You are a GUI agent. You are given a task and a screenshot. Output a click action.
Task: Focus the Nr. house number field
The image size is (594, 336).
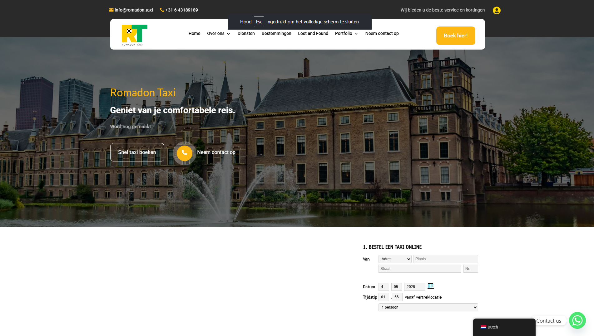[471, 269]
